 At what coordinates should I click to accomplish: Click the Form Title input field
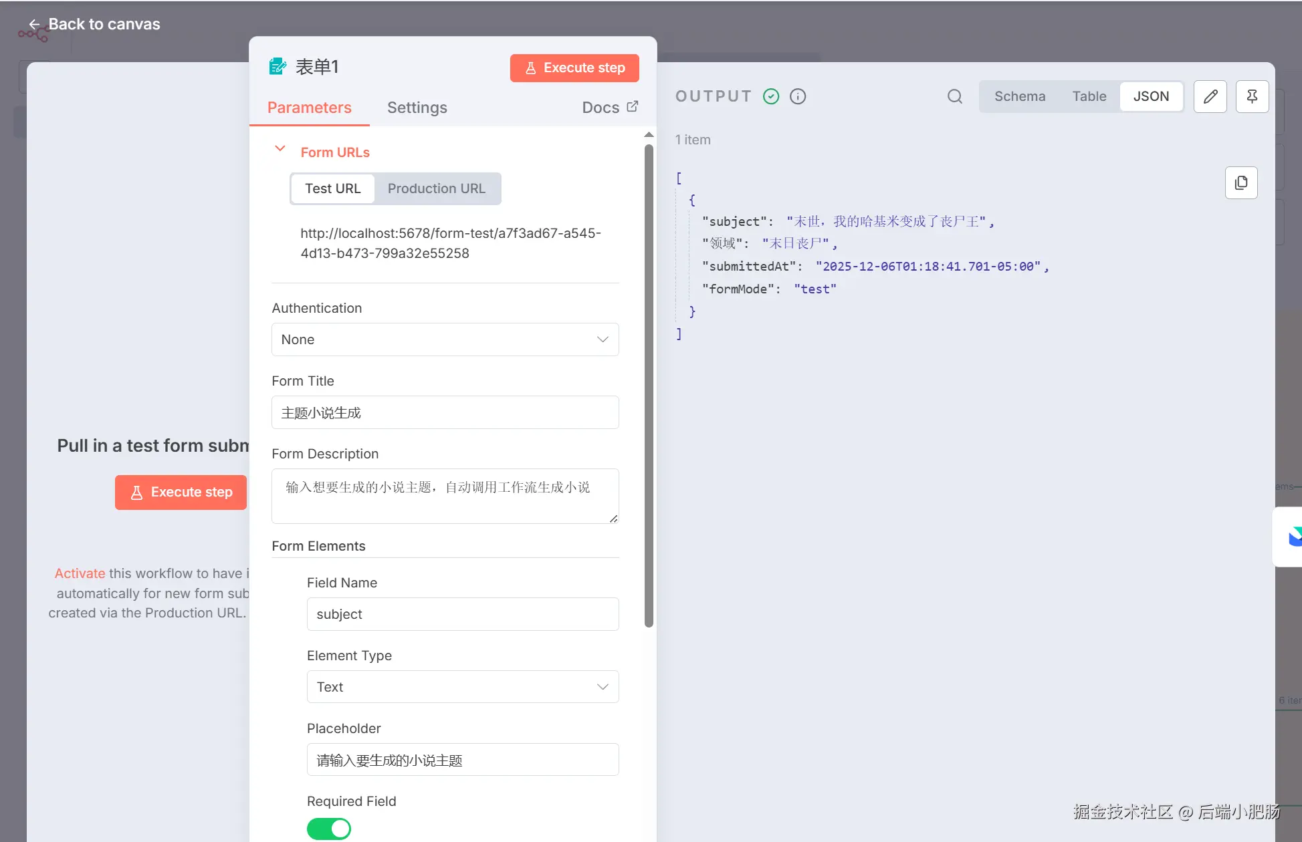(445, 412)
